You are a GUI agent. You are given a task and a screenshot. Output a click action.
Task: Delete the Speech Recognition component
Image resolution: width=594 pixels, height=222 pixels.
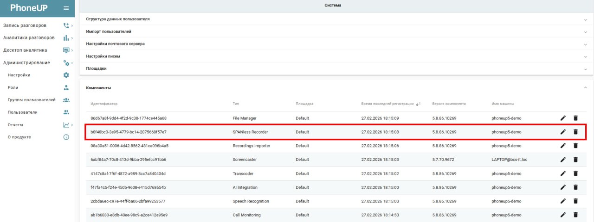[575, 201]
